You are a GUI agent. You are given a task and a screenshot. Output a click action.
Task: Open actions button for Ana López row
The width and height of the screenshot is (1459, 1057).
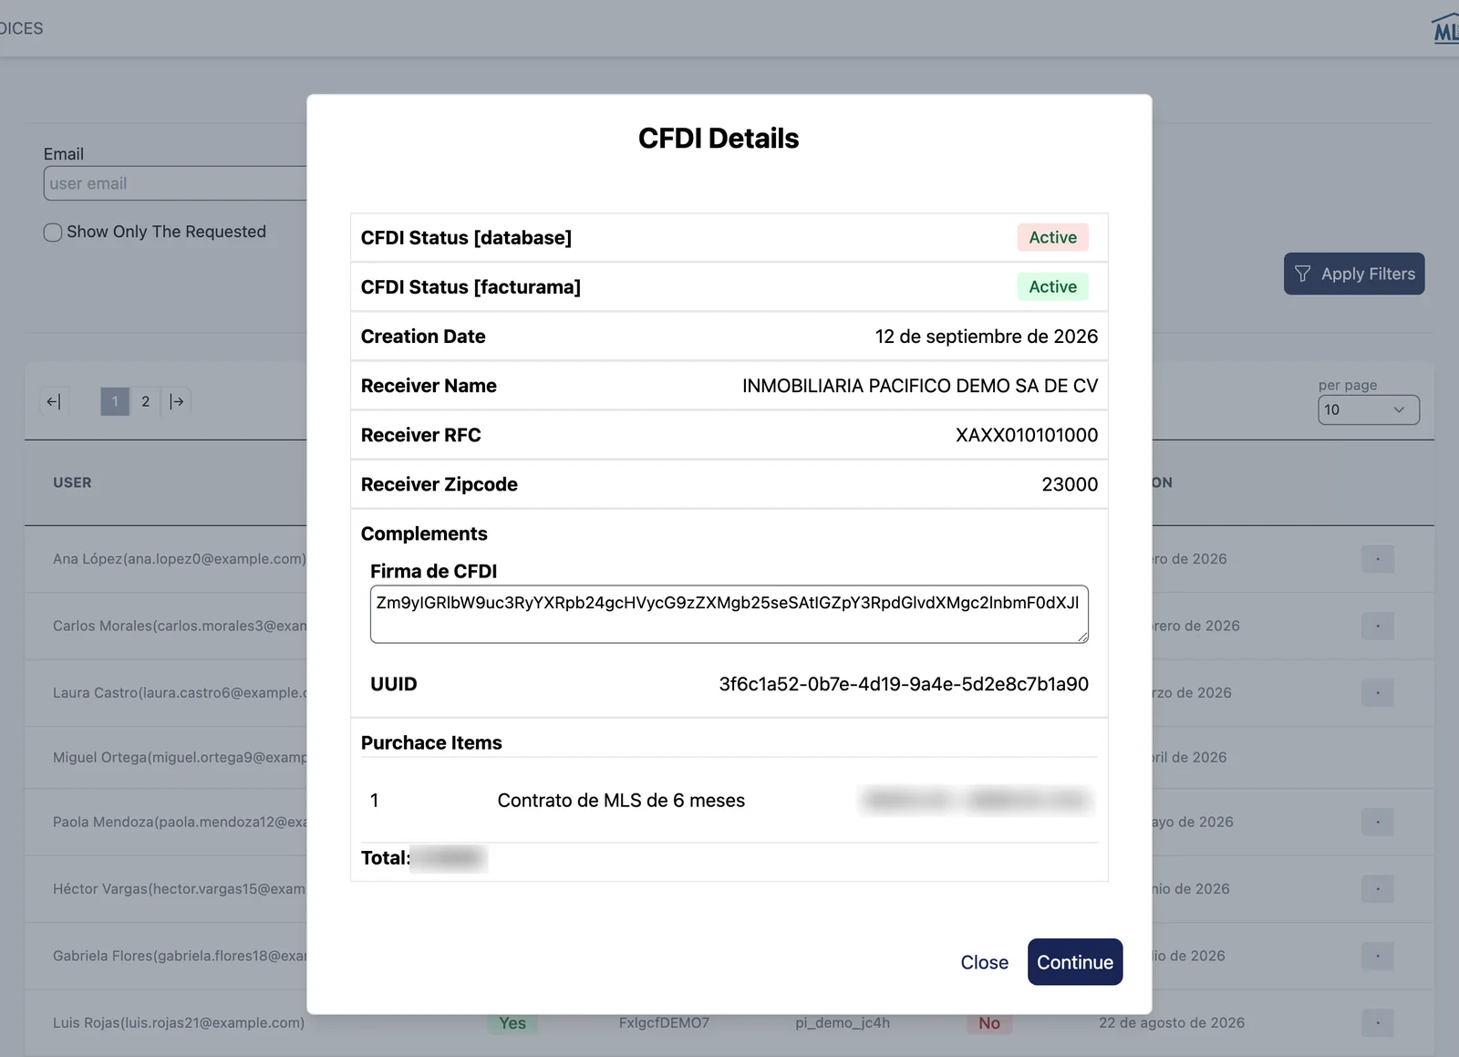[x=1378, y=559]
